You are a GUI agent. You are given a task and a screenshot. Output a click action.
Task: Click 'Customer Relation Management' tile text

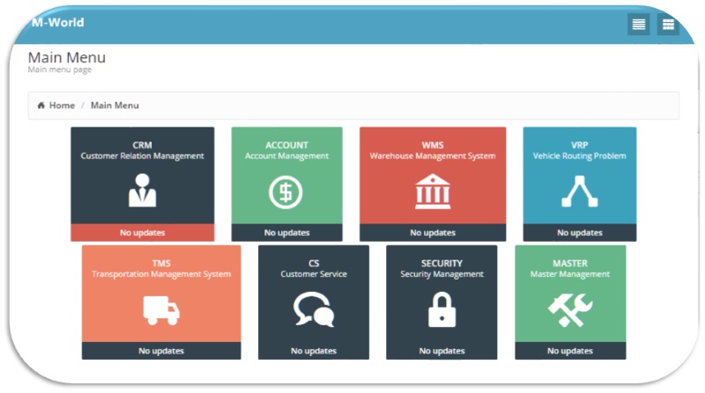click(143, 156)
